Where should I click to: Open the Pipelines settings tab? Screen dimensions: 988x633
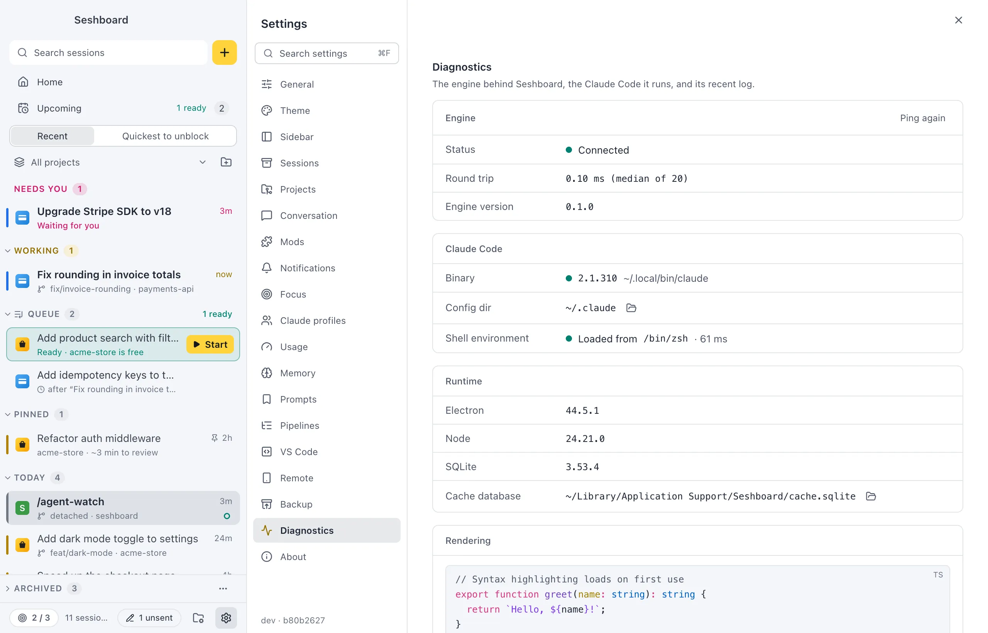(327, 425)
